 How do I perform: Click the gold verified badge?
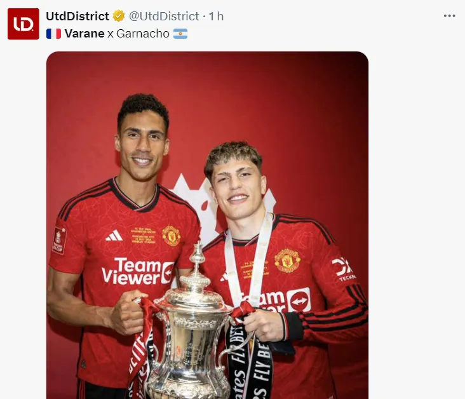point(119,16)
